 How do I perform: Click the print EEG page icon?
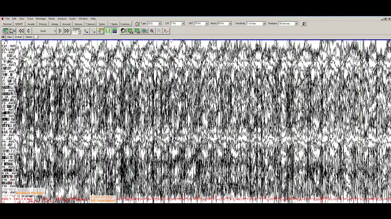click(x=137, y=31)
